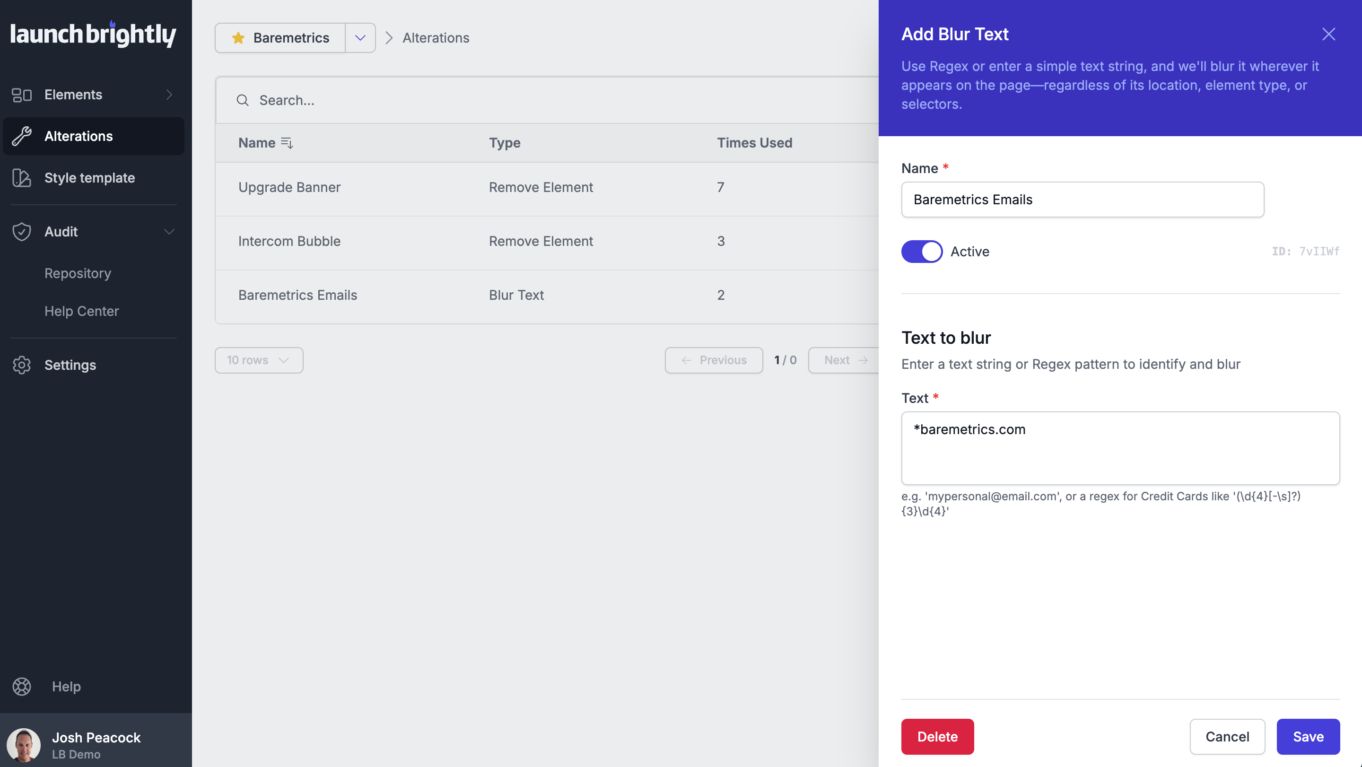Screen dimensions: 1362x767
Task: Click Remove Element in Intercom Bubble row
Action: tap(541, 241)
